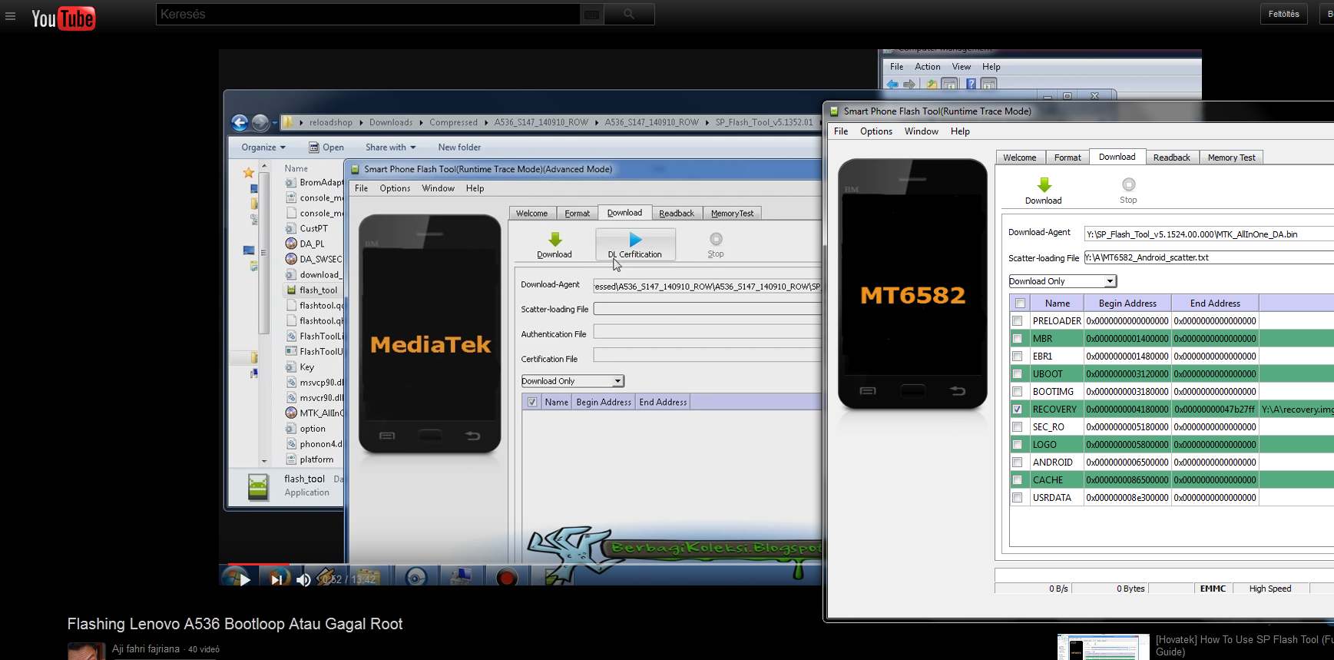Switch to Readback tab in front Flash Tool
The image size is (1334, 660).
1171,158
